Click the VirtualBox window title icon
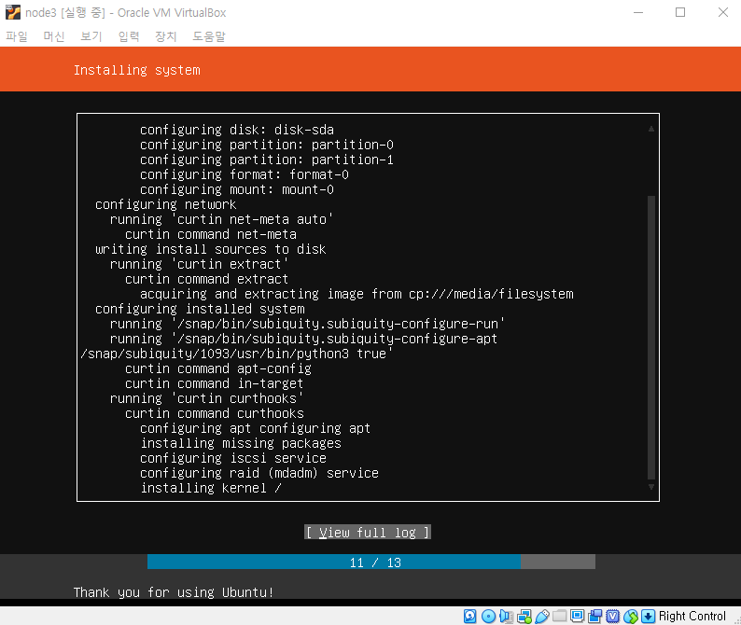 pos(13,12)
